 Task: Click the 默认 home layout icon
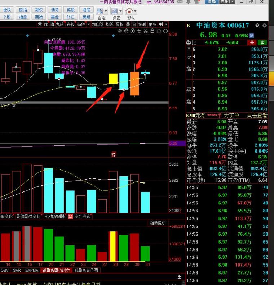(129, 11)
